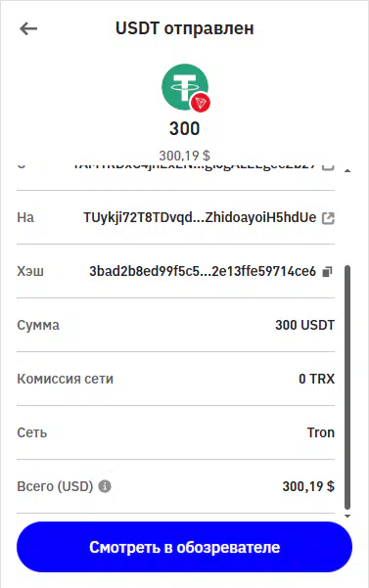Click the 0 TRX network fee value
This screenshot has width=369, height=588.
[316, 379]
